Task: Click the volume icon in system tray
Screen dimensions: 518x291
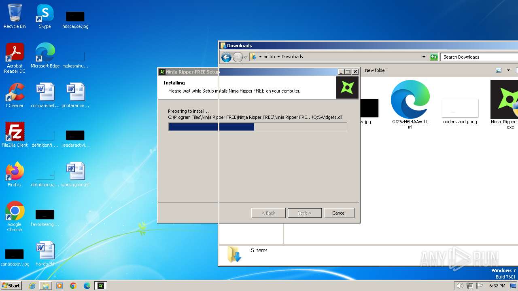Action: point(460,286)
